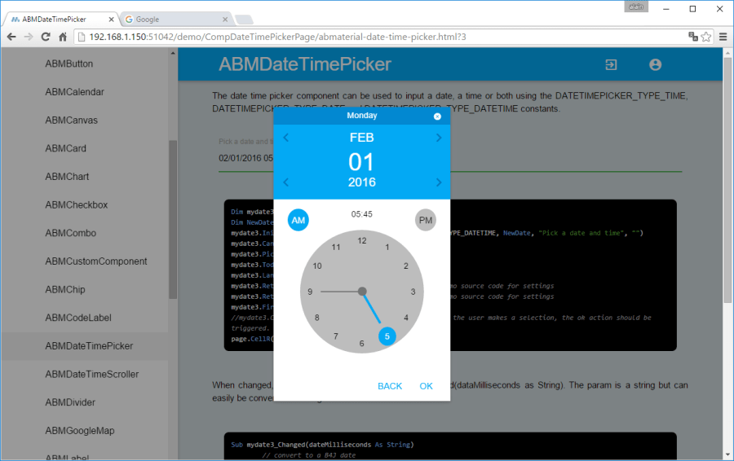Click the sidebar scrollbar thumb

[x=173, y=219]
